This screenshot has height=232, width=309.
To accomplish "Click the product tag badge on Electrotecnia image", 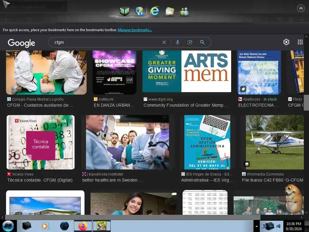I will coord(243,89).
